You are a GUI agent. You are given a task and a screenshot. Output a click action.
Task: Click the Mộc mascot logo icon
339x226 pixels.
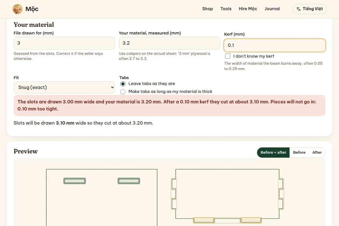[x=18, y=9]
